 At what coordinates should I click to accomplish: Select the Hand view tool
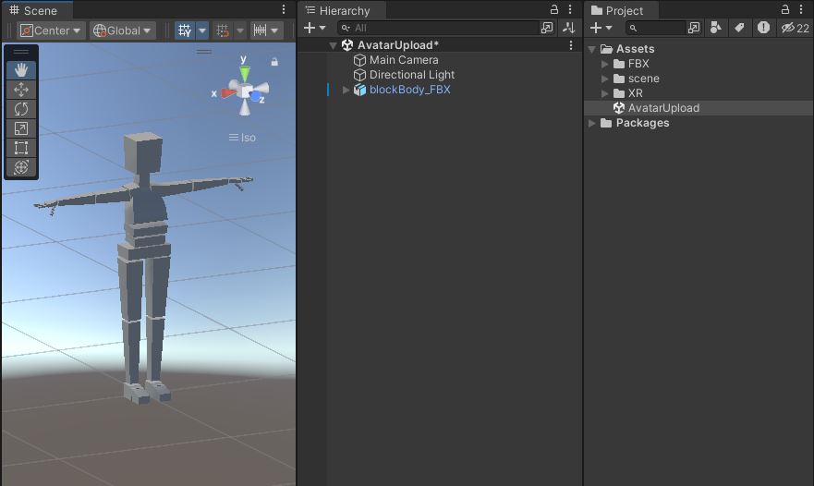[21, 70]
